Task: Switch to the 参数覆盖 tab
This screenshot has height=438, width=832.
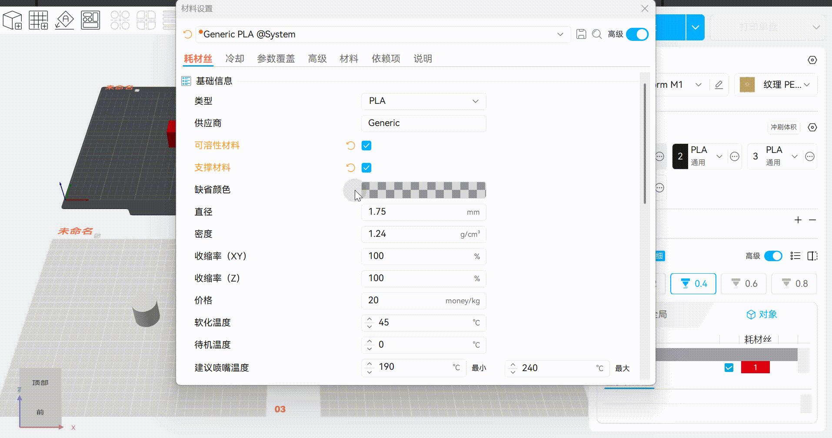Action: coord(276,59)
